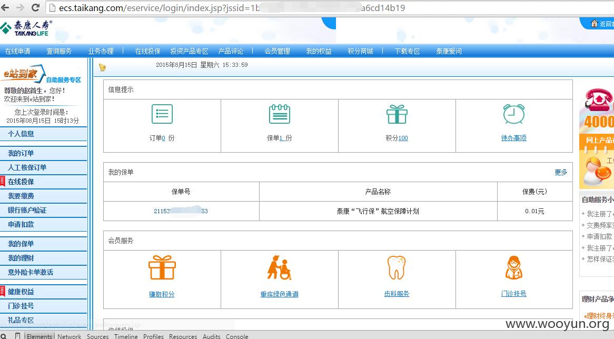This screenshot has width=614, height=339.
Task: Click the policy calendar icon above 保单1份
Action: coord(280,114)
